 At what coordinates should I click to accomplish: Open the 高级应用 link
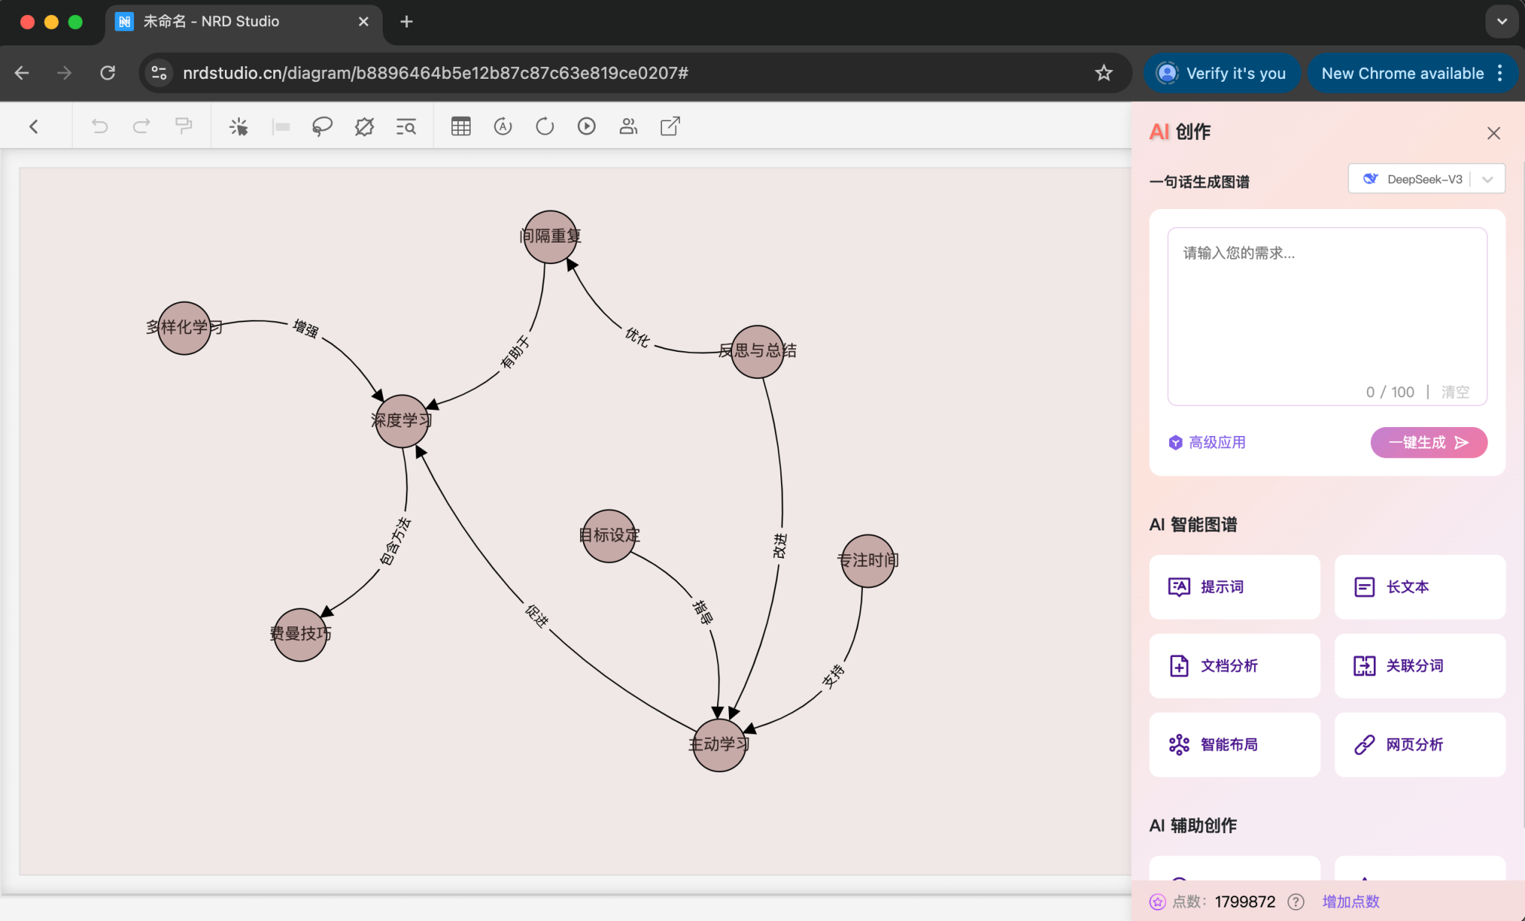[1208, 443]
